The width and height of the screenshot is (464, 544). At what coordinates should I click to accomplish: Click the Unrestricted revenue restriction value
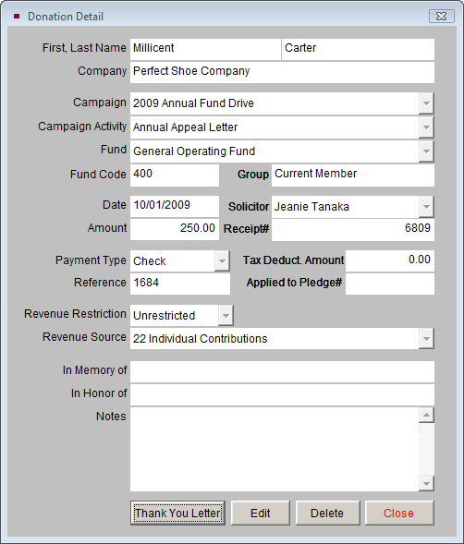click(165, 315)
